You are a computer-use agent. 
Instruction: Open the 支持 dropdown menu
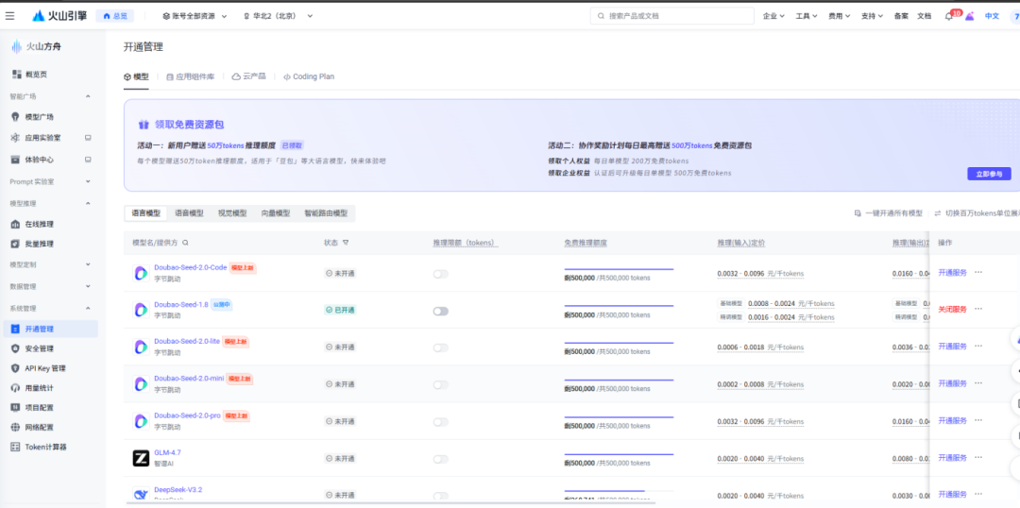coord(873,16)
